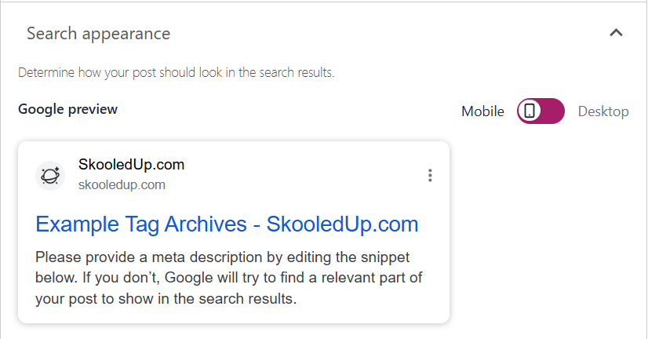Toggle the Mobile/Desktop preview switch
The image size is (648, 339).
541,111
